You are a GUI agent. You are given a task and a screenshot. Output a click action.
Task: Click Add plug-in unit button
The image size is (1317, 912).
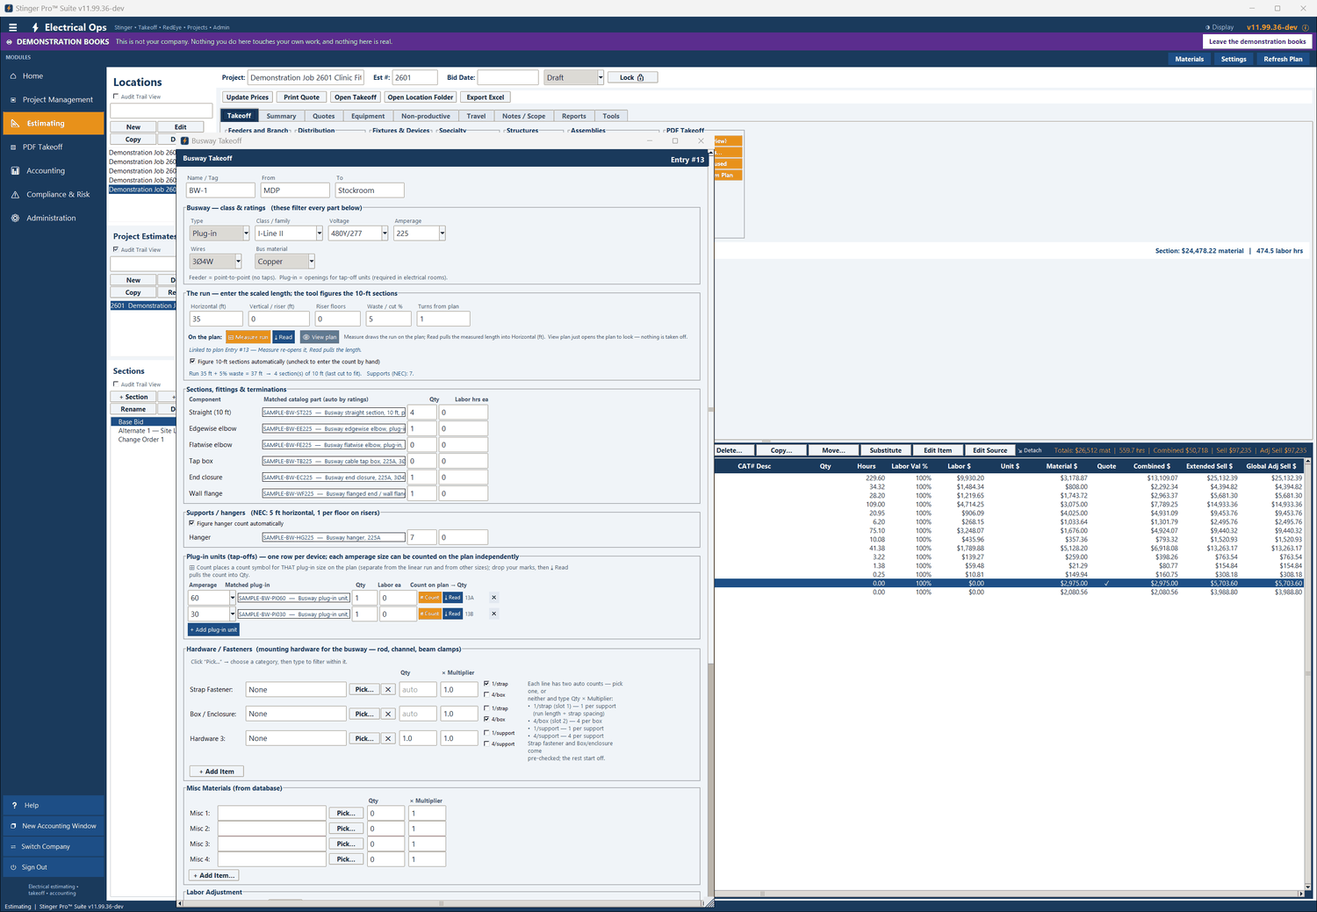coord(213,629)
